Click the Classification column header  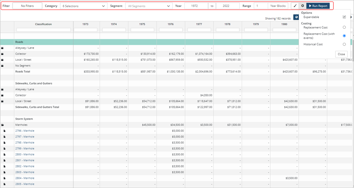pyautogui.click(x=43, y=24)
